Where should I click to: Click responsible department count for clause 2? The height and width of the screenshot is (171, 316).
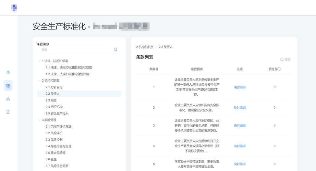click(x=274, y=108)
